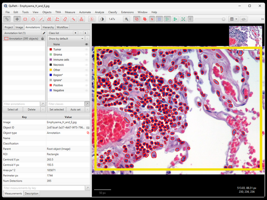The width and height of the screenshot is (267, 200).
Task: Select the Polyline annotation tool
Action: 57,19
